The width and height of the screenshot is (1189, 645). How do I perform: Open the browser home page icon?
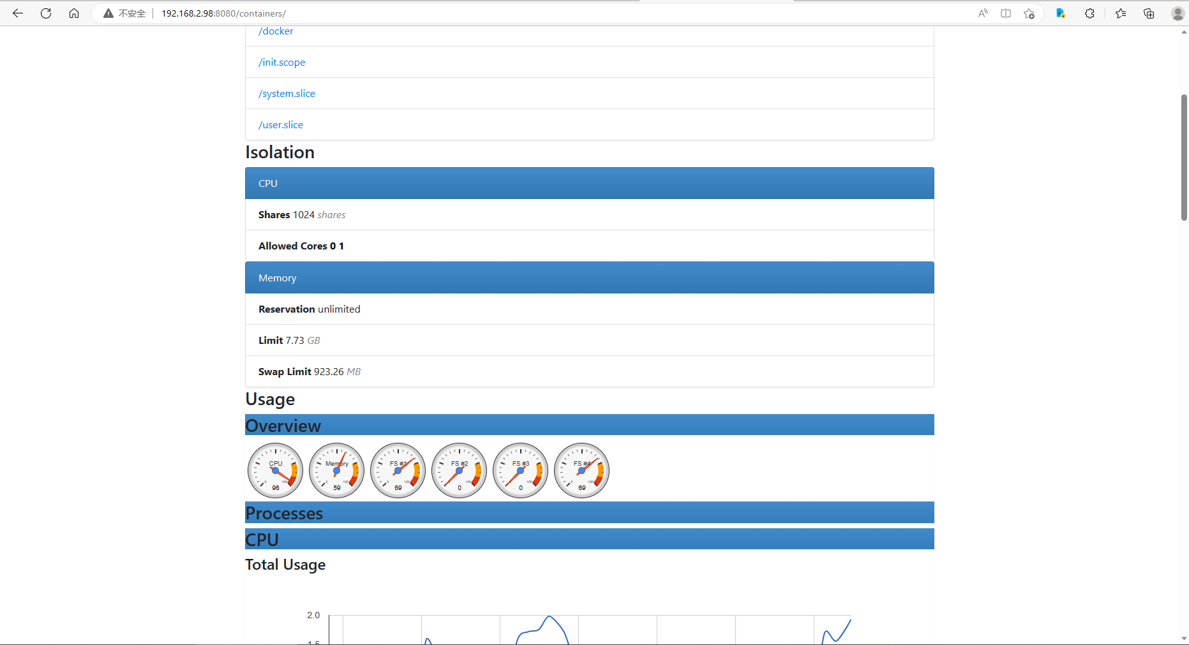point(74,13)
